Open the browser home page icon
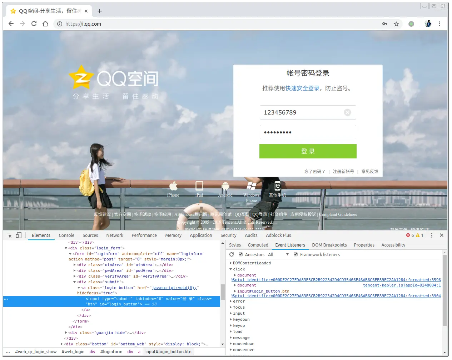 tap(45, 24)
